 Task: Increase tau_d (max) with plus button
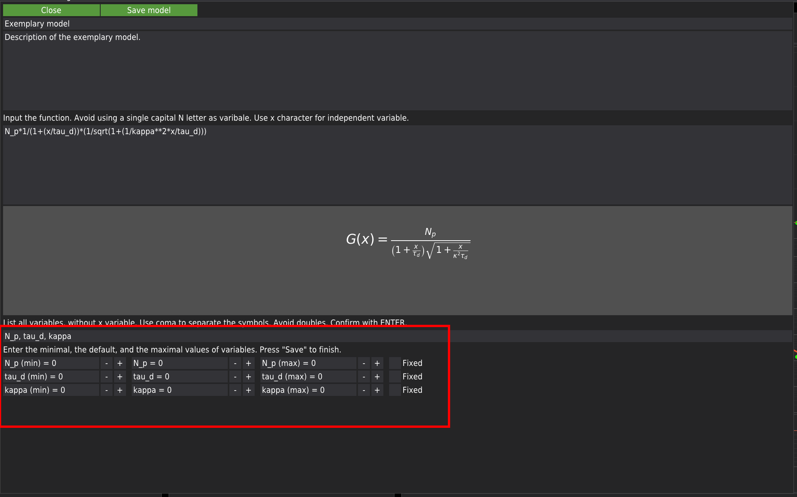click(377, 377)
